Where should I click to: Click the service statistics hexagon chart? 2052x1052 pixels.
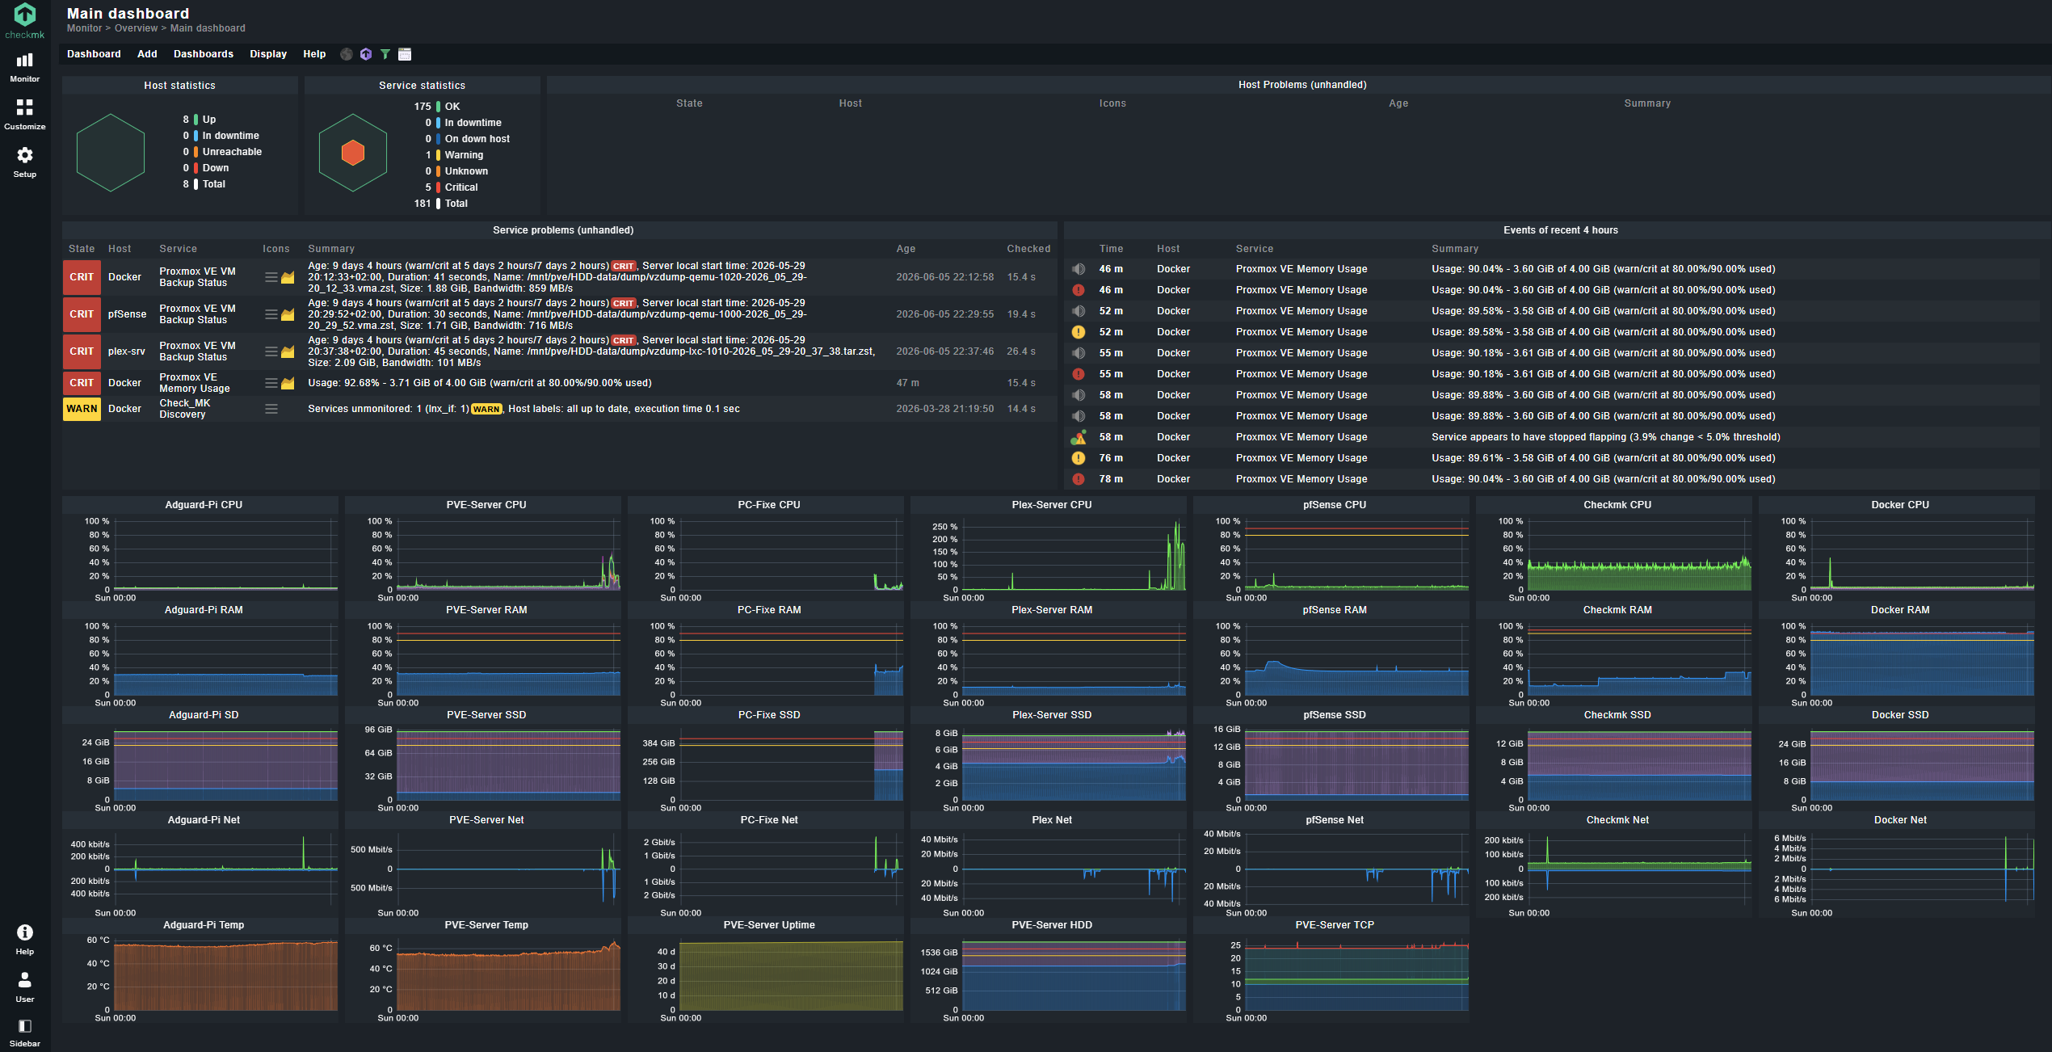353,153
